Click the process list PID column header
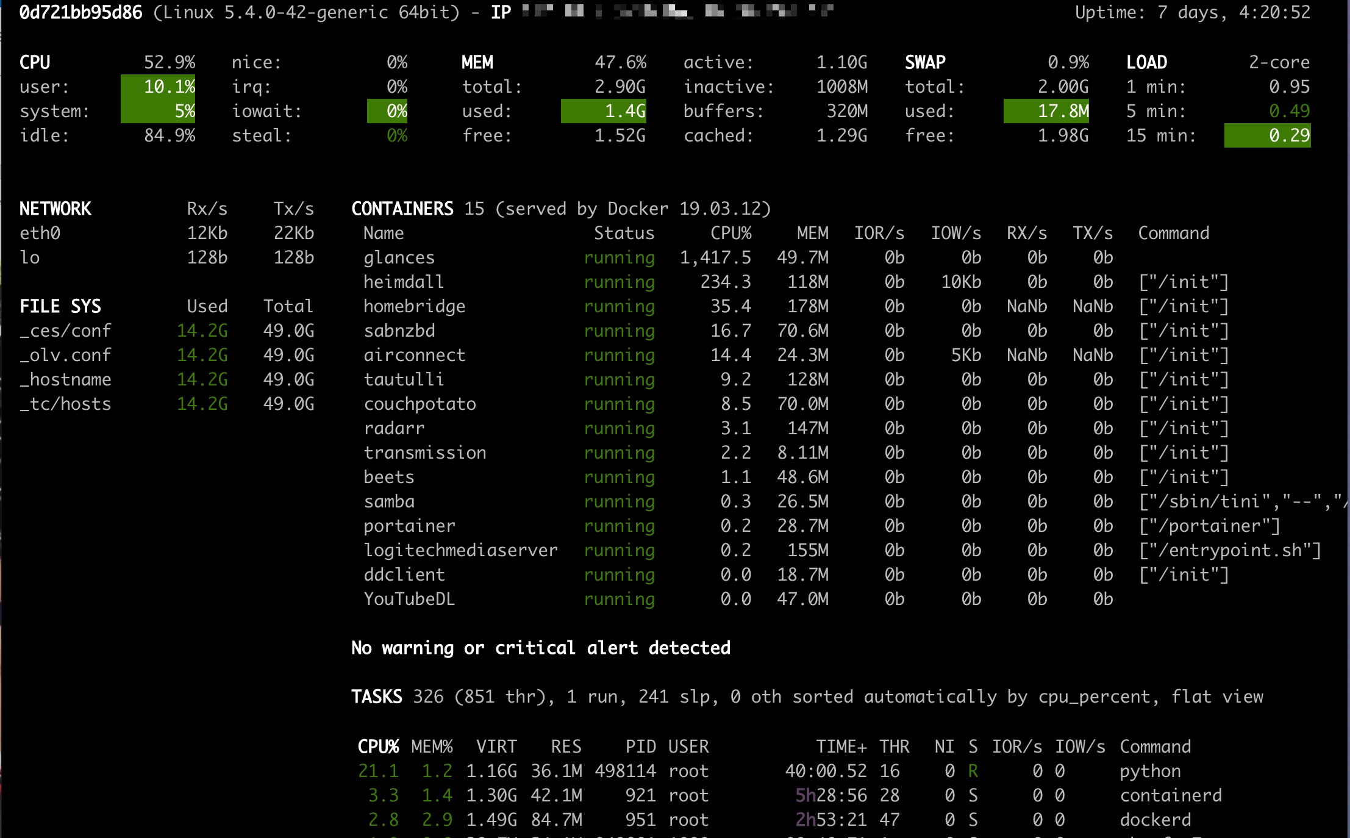Viewport: 1350px width, 838px height. 641,747
